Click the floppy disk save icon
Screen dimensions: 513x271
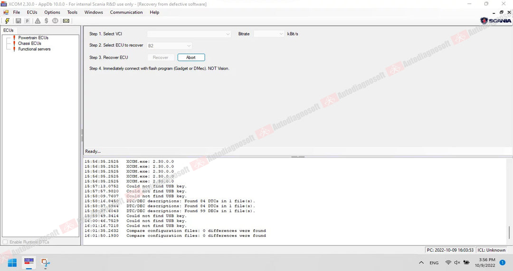pyautogui.click(x=19, y=21)
